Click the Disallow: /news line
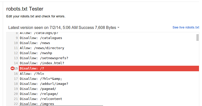 tap(35, 43)
